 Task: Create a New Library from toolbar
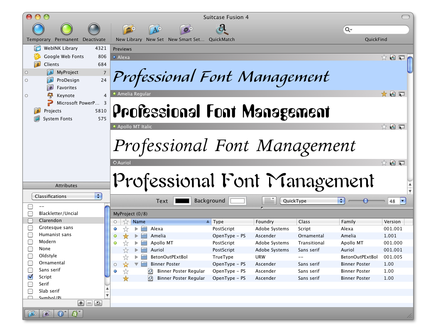(129, 29)
